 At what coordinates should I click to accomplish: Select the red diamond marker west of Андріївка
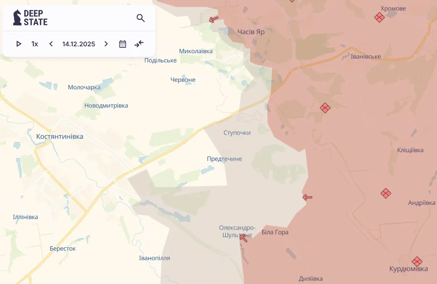tap(386, 193)
